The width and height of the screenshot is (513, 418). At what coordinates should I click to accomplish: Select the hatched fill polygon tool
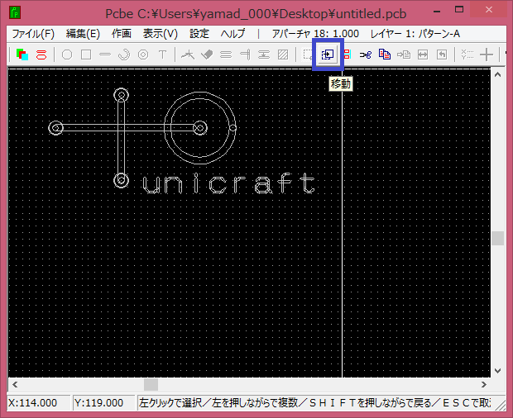tap(283, 55)
